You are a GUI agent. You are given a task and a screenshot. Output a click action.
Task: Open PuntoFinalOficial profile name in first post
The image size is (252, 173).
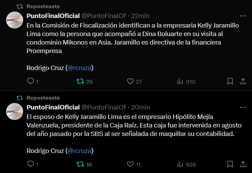pos(53,16)
